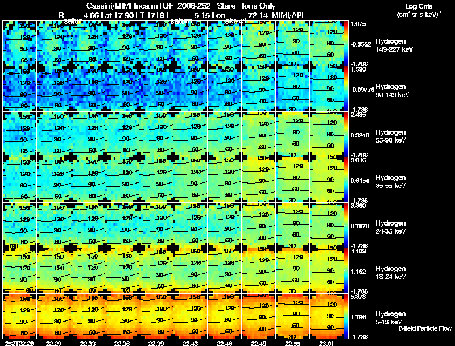455x346 pixels.
Task: Click the Hydrogen 149-227 keV color bar
Action: coord(346,44)
